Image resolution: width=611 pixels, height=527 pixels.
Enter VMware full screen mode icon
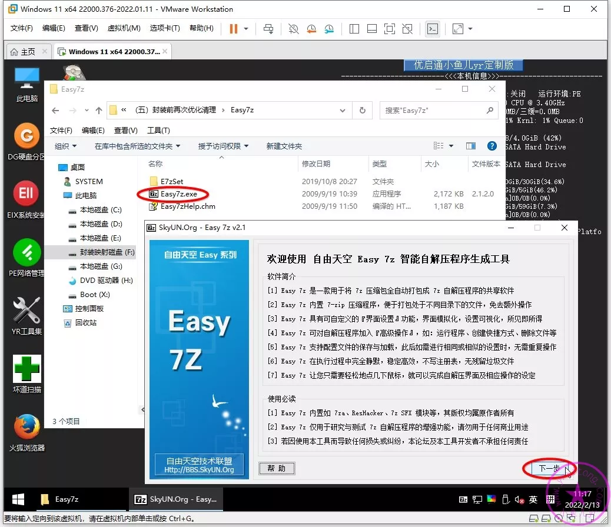390,29
